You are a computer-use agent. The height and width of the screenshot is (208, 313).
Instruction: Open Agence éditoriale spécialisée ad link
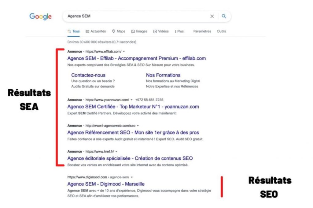(x=130, y=158)
